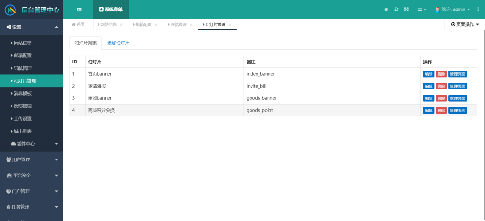Click 删除 for 邀请海报 row
Screen dimensions: 485x221
coord(441,86)
